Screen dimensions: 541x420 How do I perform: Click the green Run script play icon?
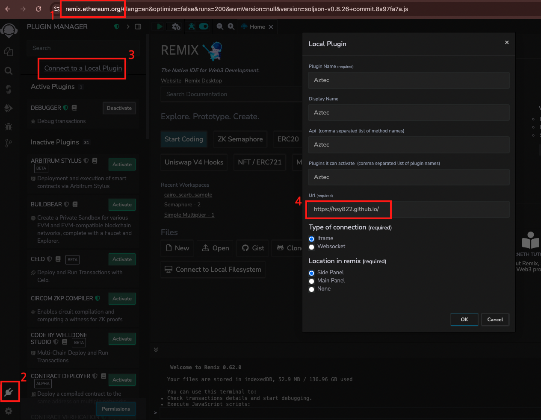click(x=160, y=26)
